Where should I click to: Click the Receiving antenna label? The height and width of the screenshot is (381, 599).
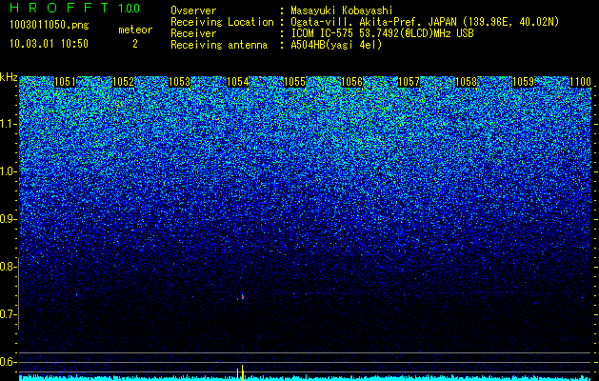pyautogui.click(x=219, y=45)
